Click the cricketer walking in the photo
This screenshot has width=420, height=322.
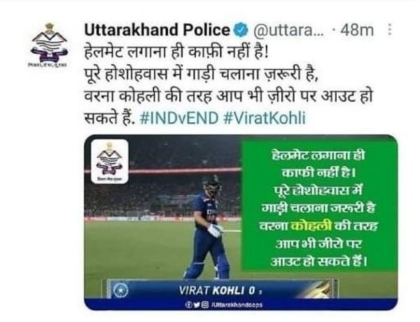(x=210, y=227)
